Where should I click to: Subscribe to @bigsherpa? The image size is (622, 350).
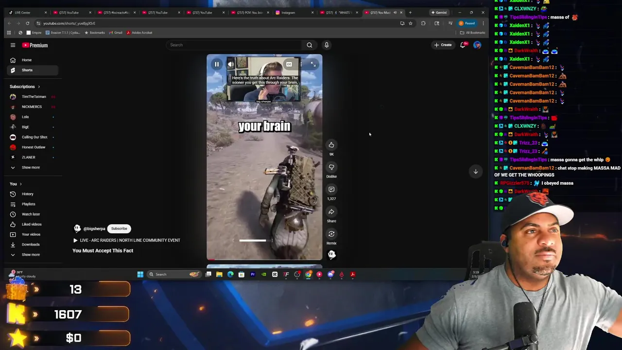tap(119, 228)
